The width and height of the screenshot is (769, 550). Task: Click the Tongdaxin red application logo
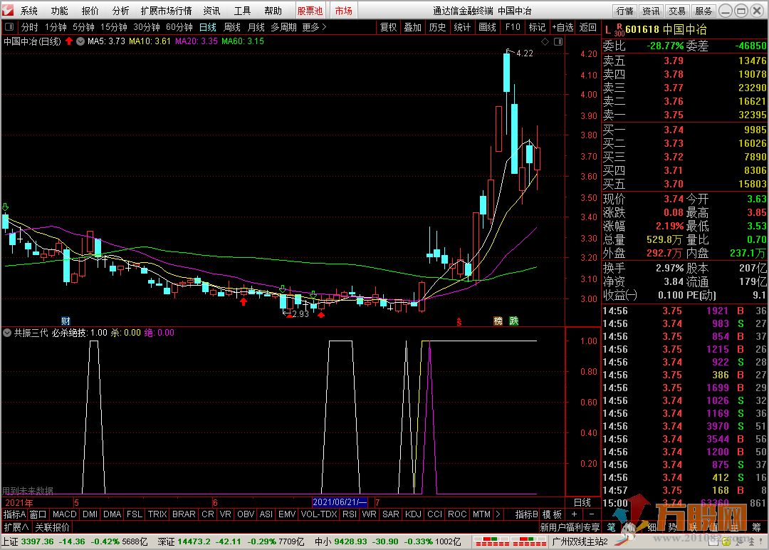(x=8, y=10)
